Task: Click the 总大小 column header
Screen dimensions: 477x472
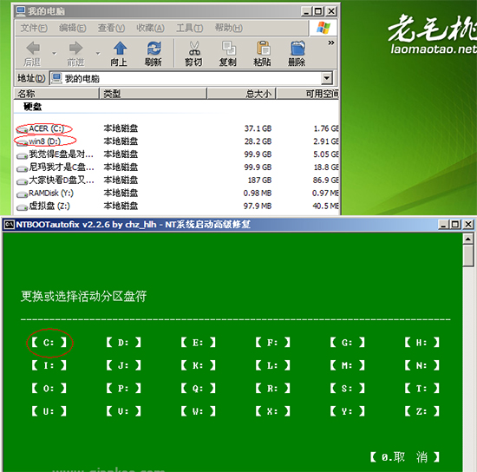Action: pos(241,94)
